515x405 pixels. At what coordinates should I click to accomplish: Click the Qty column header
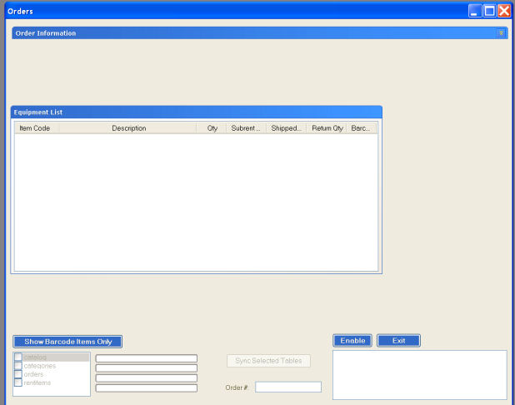212,128
